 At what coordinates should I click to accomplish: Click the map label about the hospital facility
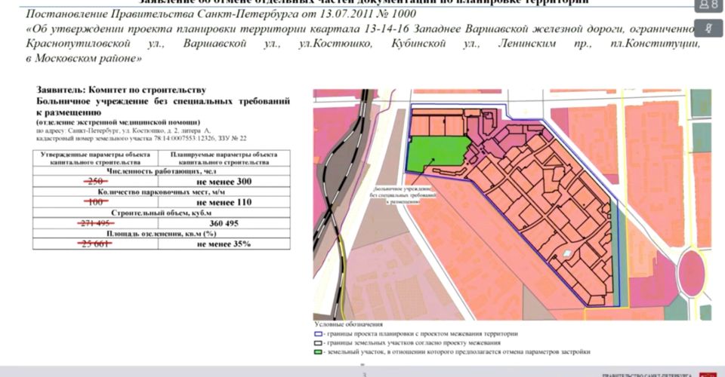pyautogui.click(x=402, y=195)
